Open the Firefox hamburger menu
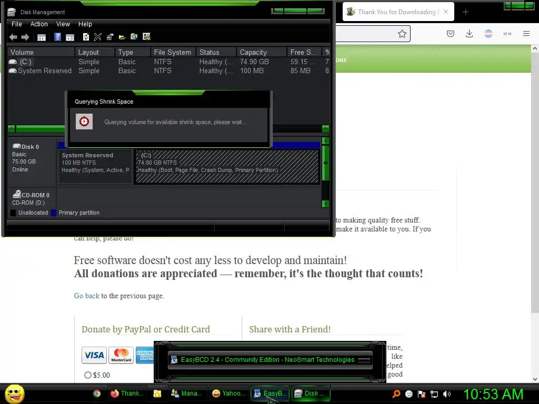Screen dimensions: 539x404 526,33
